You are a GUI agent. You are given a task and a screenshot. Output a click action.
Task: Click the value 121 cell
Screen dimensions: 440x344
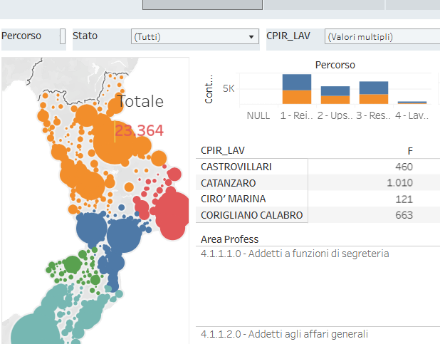coord(404,199)
